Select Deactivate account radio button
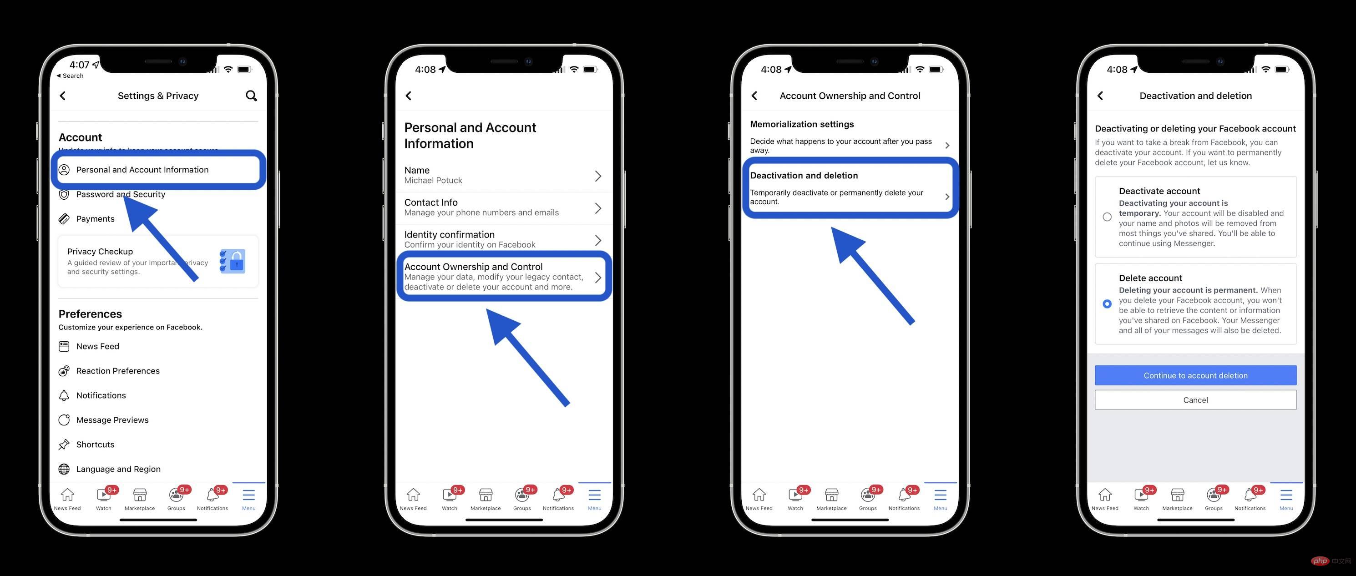The height and width of the screenshot is (576, 1356). 1106,214
